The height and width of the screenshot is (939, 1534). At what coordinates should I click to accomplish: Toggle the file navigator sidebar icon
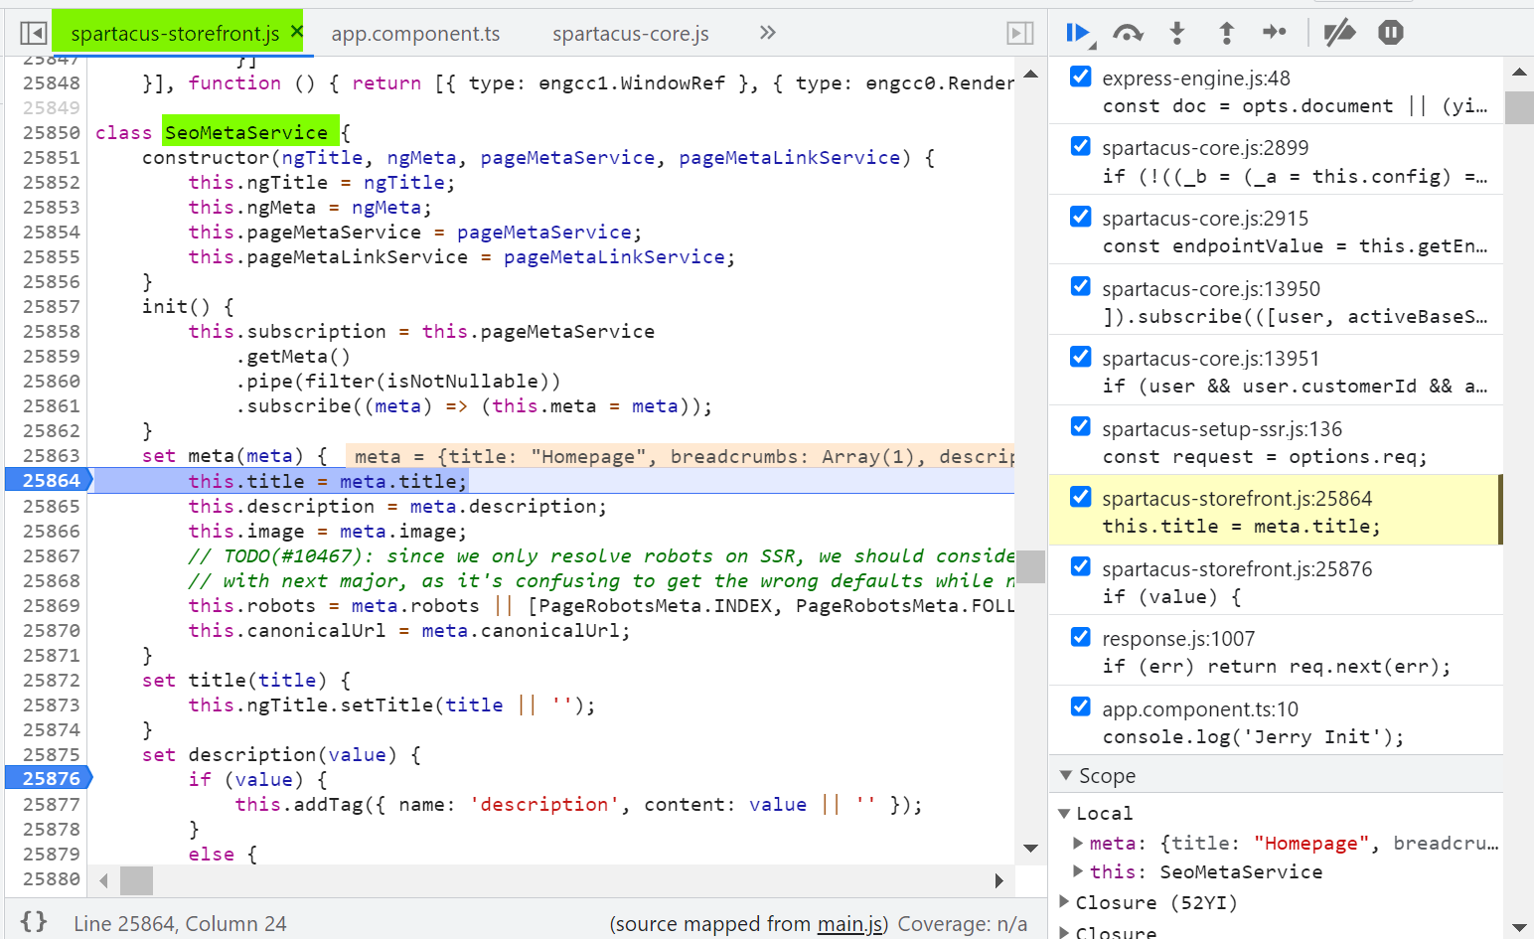[34, 34]
